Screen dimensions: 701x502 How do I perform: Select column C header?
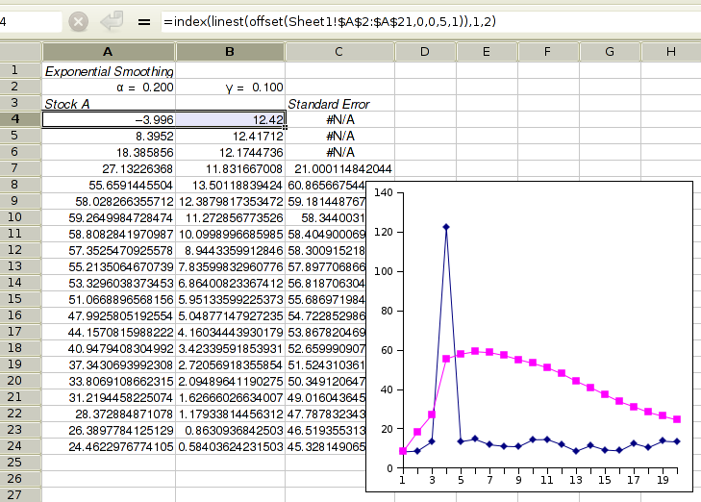(x=339, y=52)
